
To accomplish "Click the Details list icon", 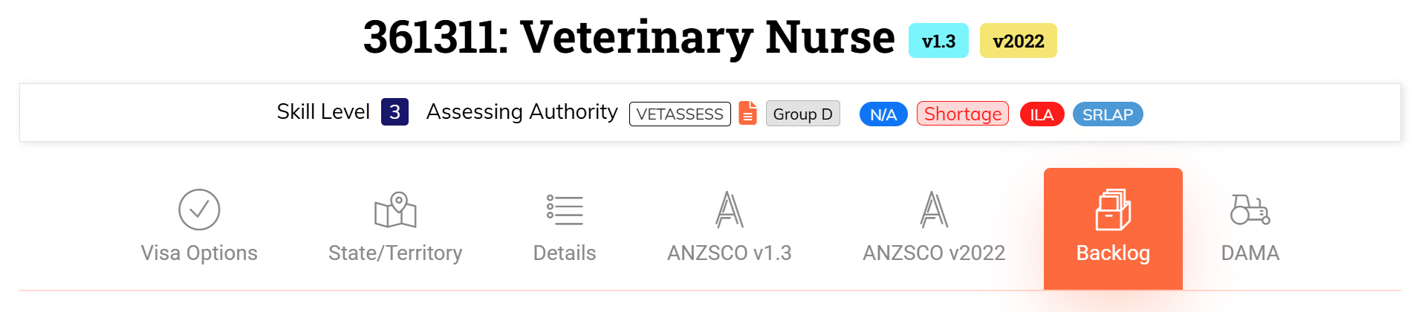I will pos(565,209).
